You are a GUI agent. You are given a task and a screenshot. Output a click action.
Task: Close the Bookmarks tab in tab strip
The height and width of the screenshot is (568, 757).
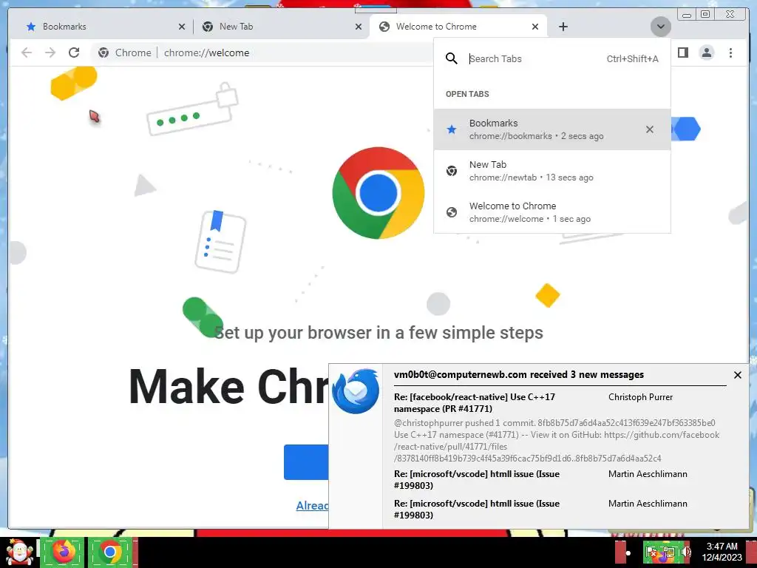[182, 27]
